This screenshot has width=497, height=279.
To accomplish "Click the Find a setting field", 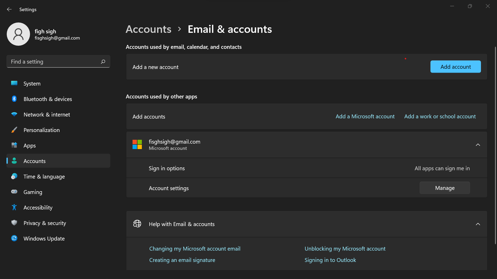I will tap(54, 61).
